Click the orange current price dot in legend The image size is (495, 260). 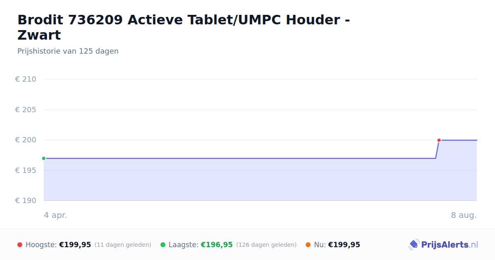tap(308, 245)
